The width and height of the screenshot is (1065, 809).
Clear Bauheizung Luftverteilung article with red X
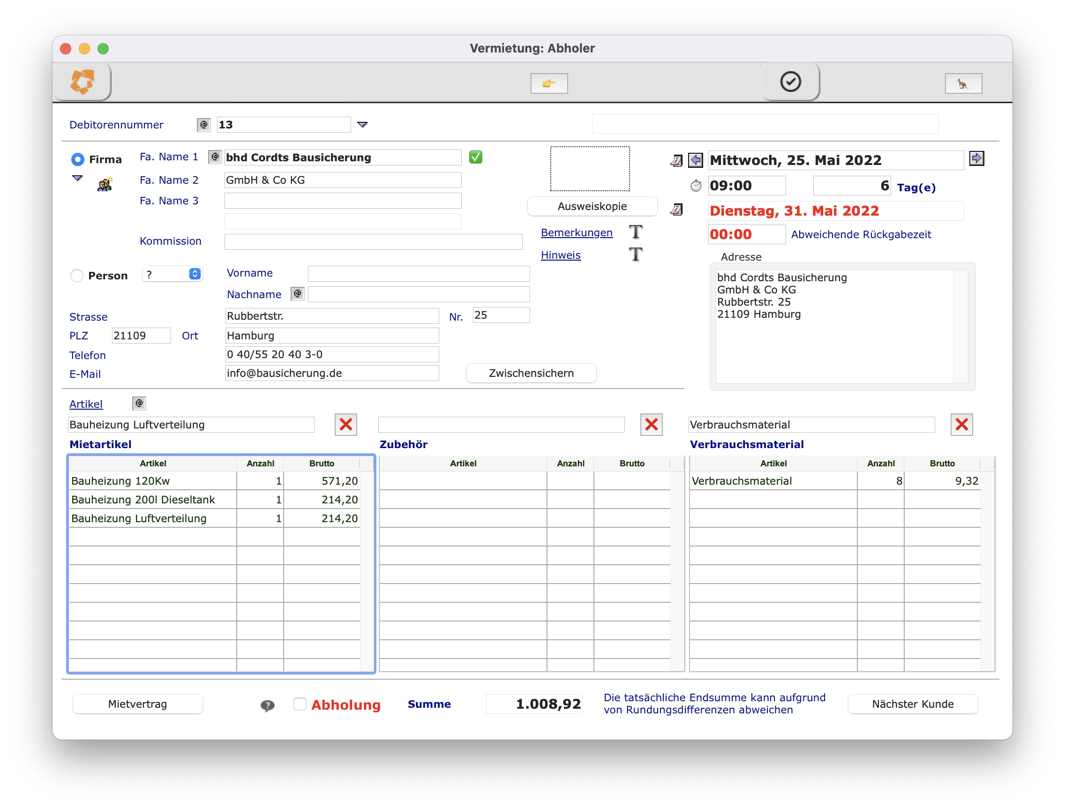(345, 425)
